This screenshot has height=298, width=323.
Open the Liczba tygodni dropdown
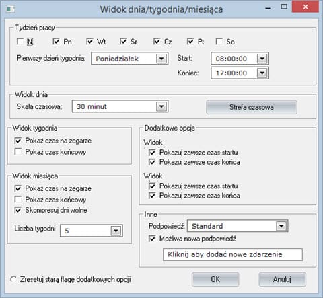[x=116, y=231]
